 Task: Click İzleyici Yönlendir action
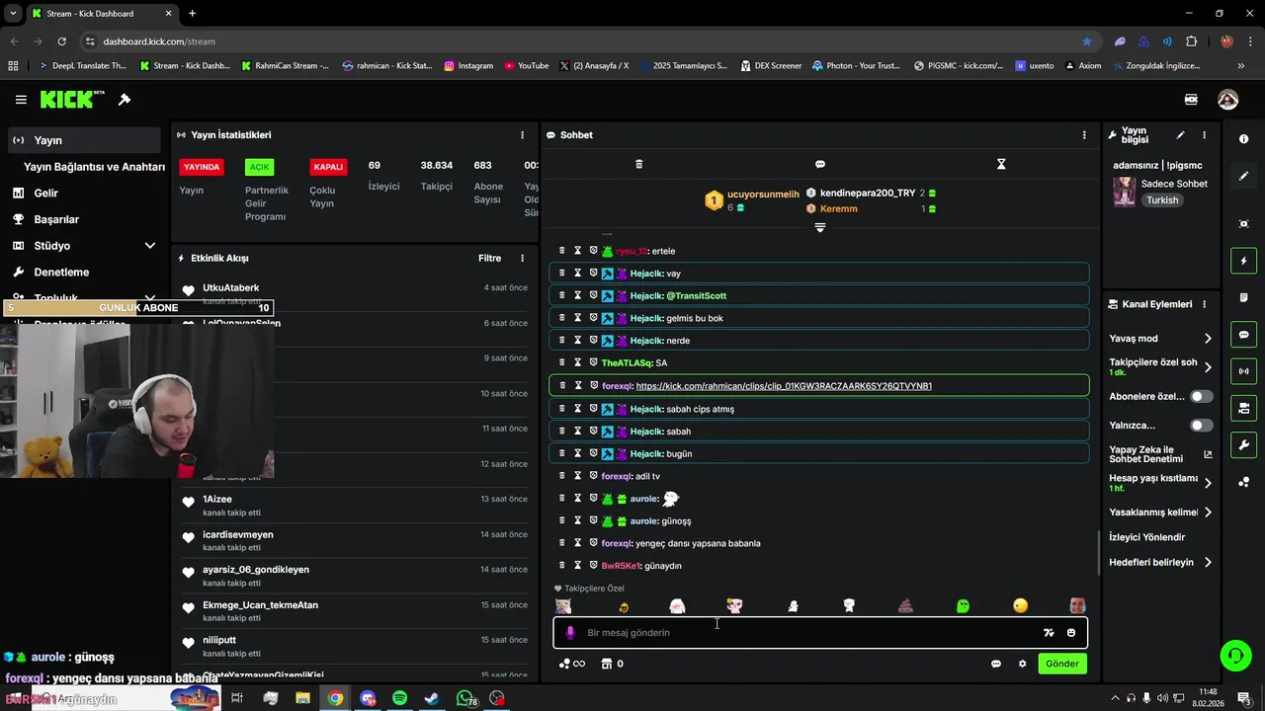pos(1146,537)
